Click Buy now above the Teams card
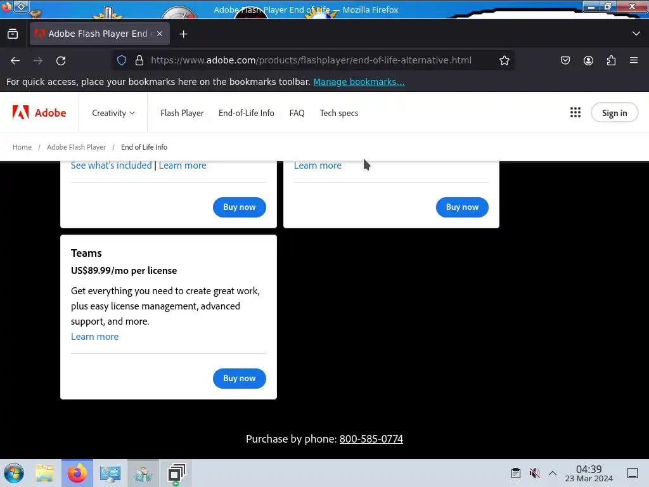 click(239, 207)
